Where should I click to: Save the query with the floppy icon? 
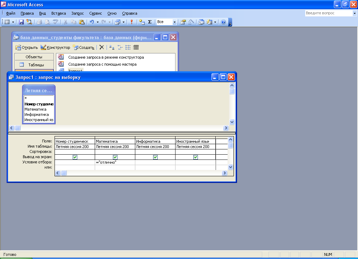(21, 22)
